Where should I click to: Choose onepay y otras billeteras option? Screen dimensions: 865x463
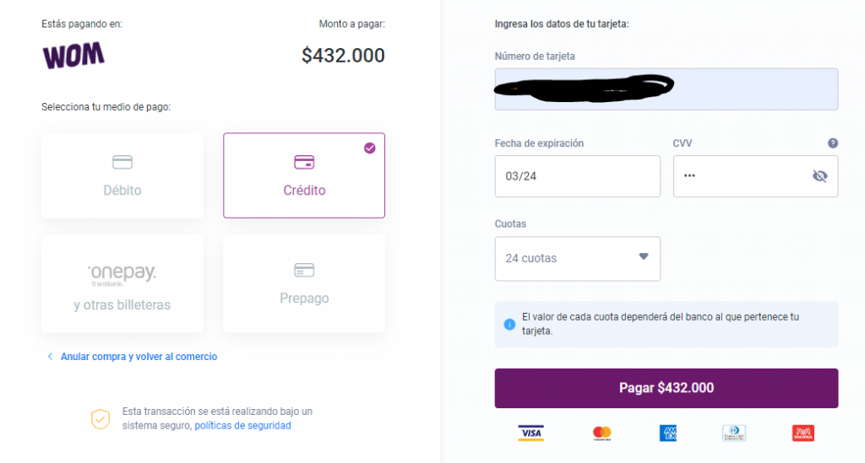pos(122,284)
